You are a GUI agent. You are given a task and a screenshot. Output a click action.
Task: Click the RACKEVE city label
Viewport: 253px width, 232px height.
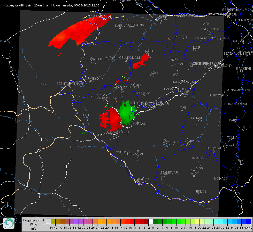tap(244, 69)
